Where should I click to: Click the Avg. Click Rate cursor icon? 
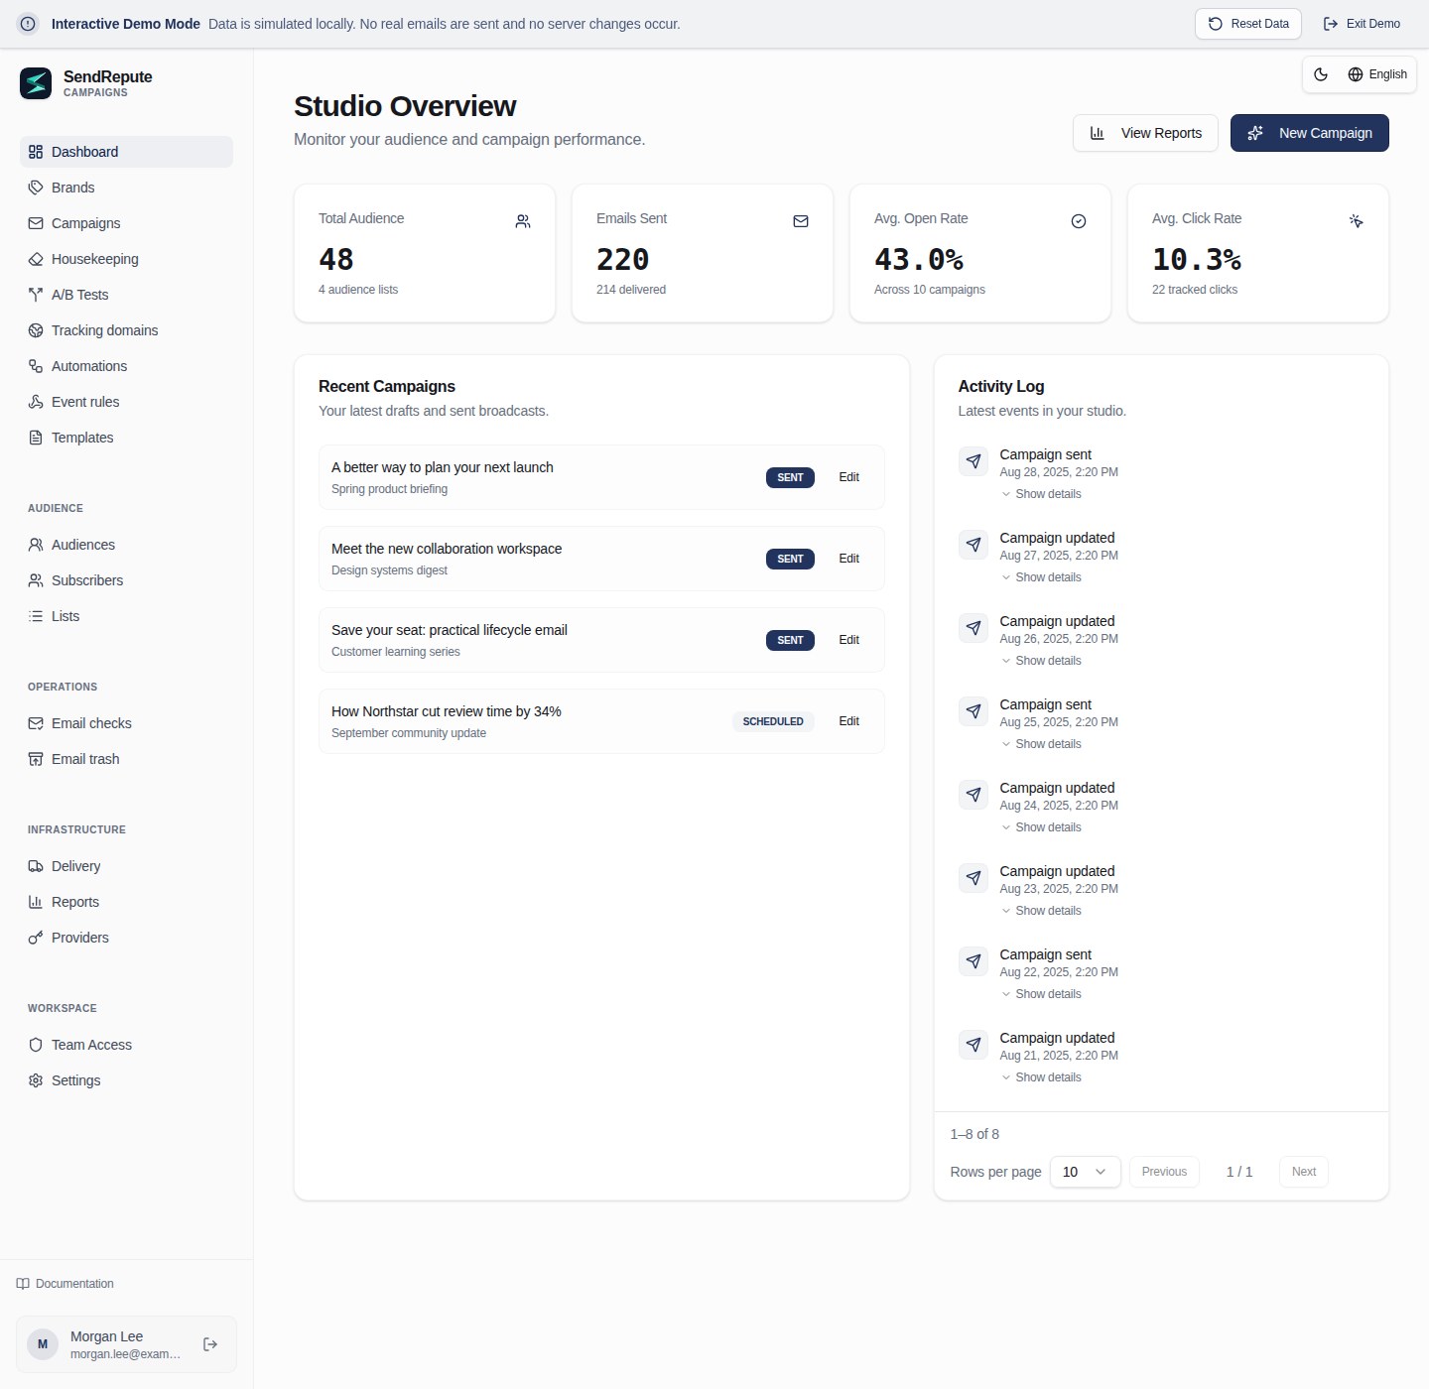(1357, 221)
